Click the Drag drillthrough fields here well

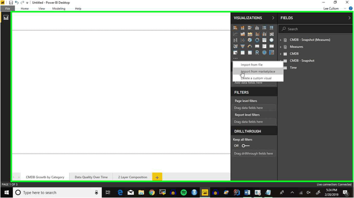(254, 154)
